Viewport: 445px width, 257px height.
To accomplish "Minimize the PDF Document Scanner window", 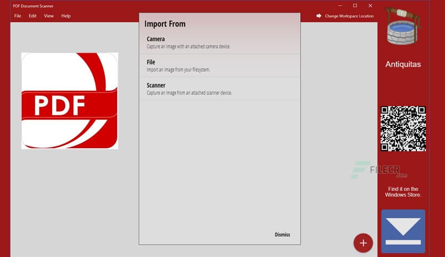I will tap(340, 6).
